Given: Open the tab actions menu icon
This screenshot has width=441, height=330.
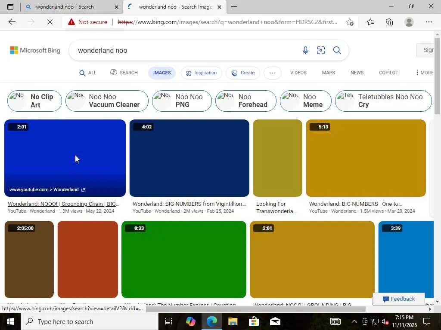Looking at the screenshot, I should [x=10, y=7].
